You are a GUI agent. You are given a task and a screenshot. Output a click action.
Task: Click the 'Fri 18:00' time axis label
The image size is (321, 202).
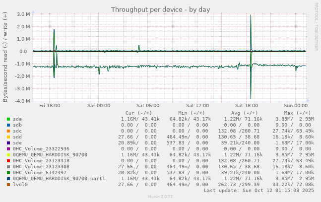click(50, 105)
